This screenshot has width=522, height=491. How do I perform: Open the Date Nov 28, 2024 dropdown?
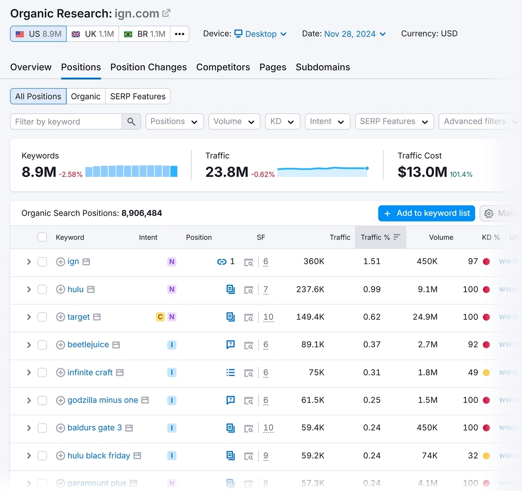point(355,34)
